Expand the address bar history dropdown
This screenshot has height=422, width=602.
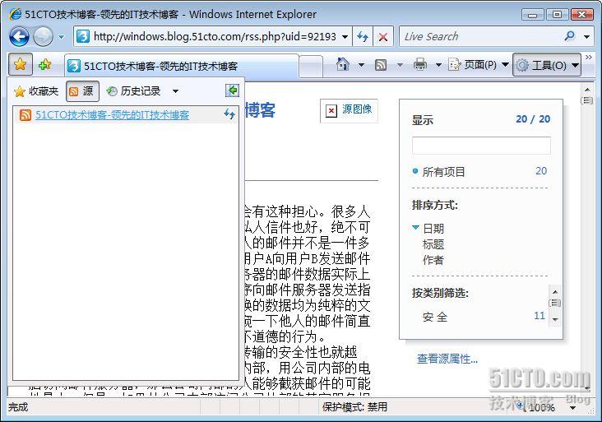pyautogui.click(x=345, y=37)
